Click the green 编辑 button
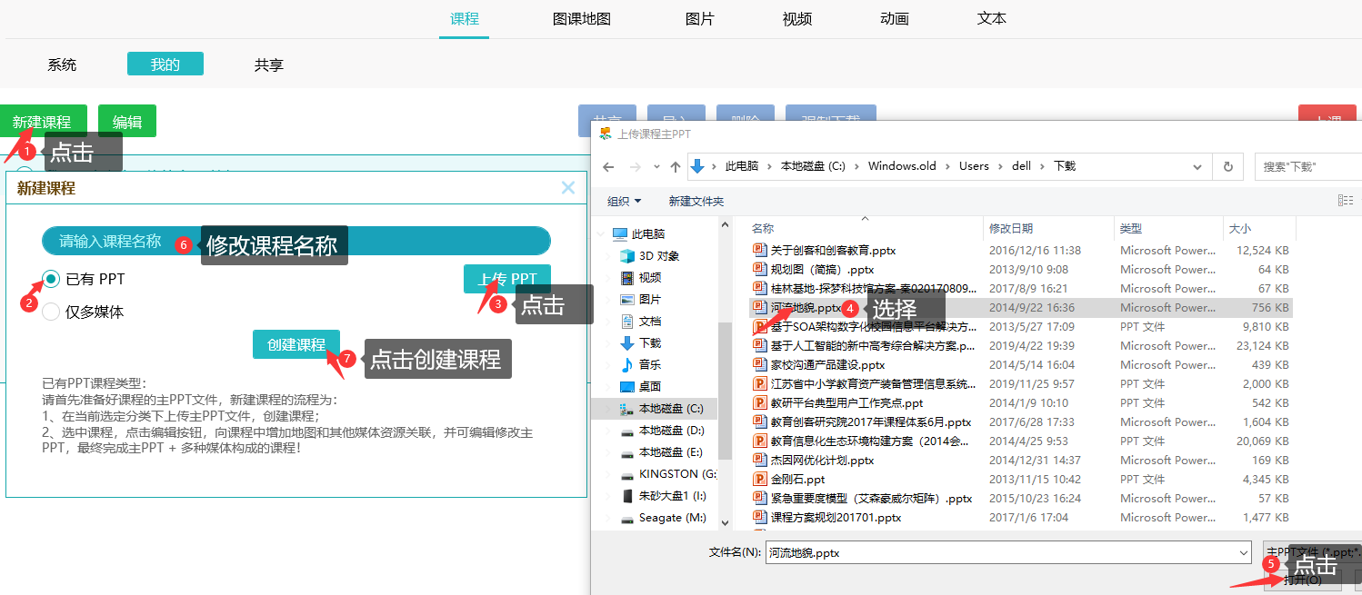Image resolution: width=1362 pixels, height=595 pixels. (x=127, y=122)
